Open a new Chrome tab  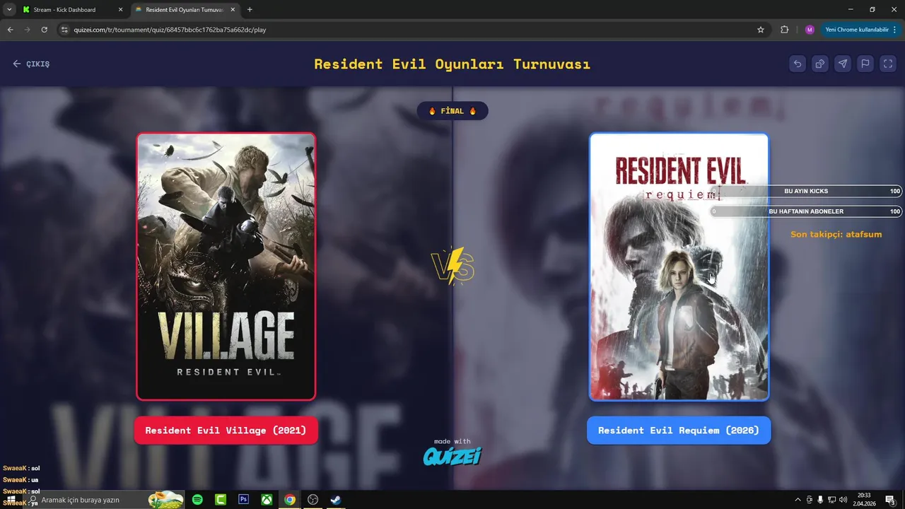pos(250,10)
